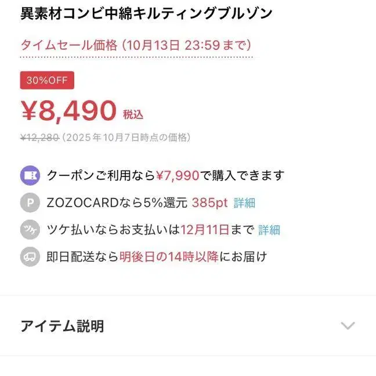Open 詳細 link beside ツケ払い due date
The image size is (376, 376).
click(269, 230)
